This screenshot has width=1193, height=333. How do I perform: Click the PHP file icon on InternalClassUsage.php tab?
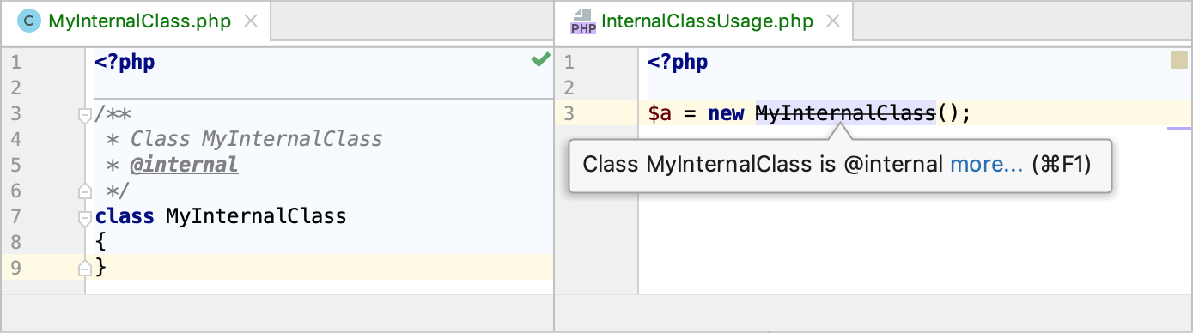click(583, 21)
